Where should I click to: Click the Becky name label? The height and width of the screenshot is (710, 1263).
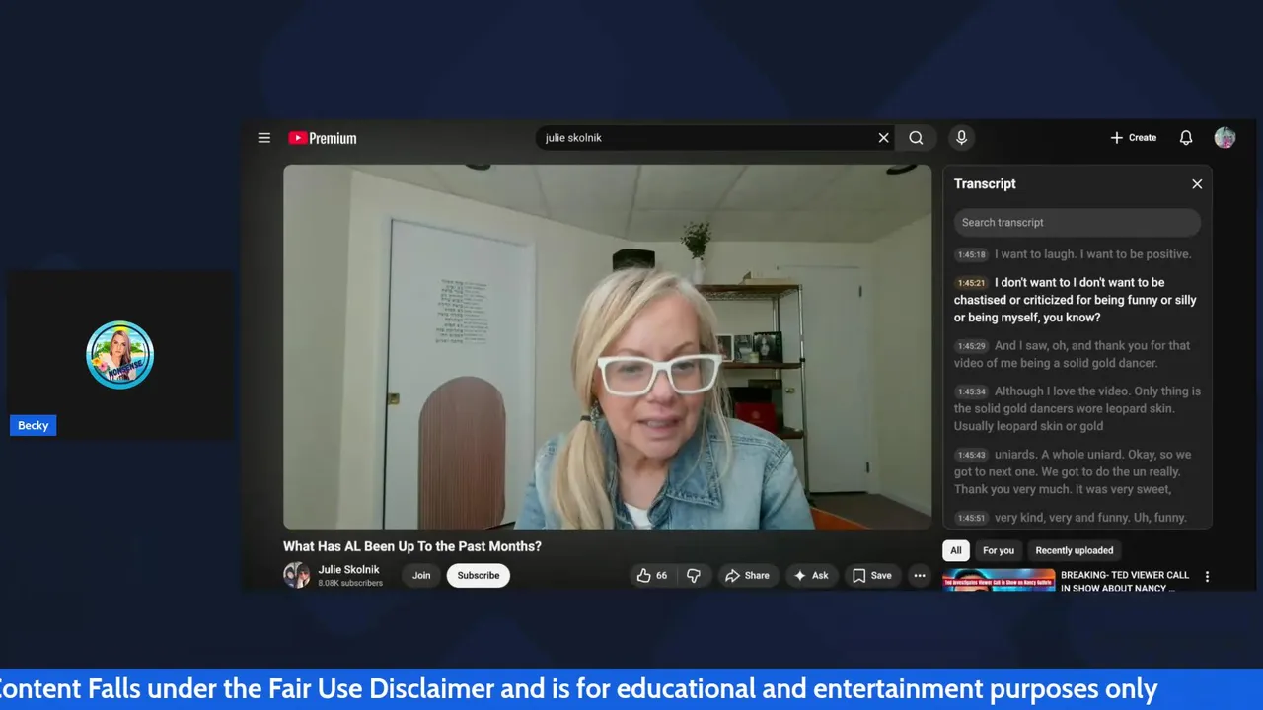pos(34,425)
